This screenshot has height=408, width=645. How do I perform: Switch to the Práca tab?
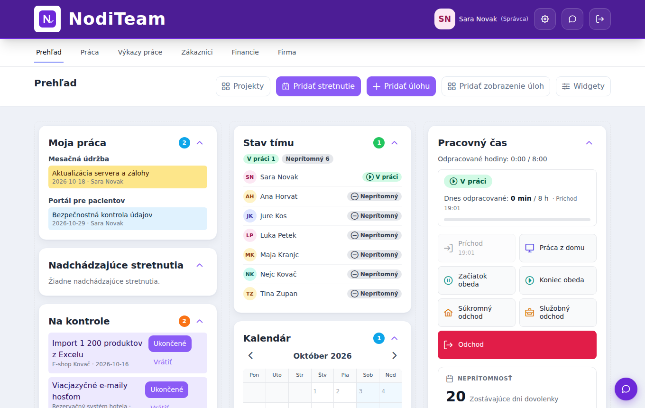[x=90, y=52]
